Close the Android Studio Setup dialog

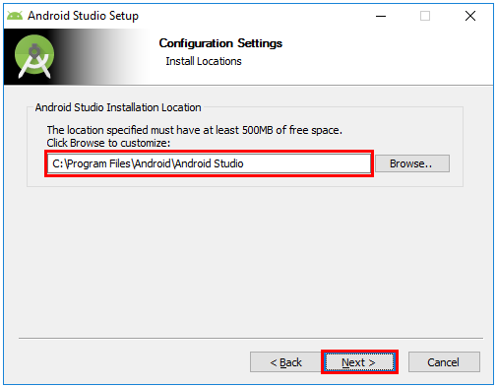coord(470,16)
